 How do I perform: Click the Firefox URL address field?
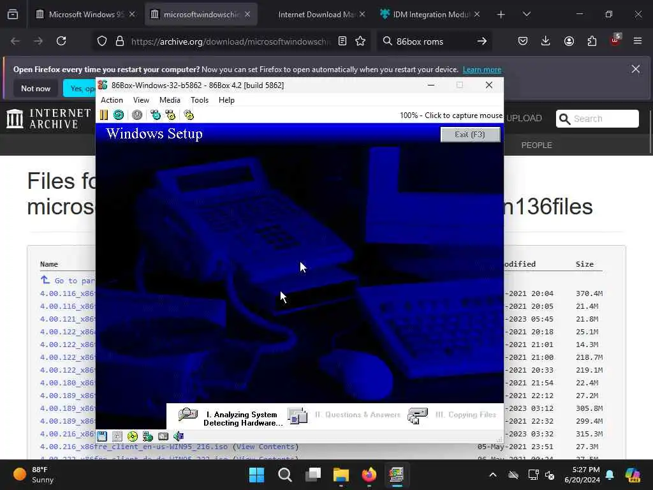[x=231, y=41]
